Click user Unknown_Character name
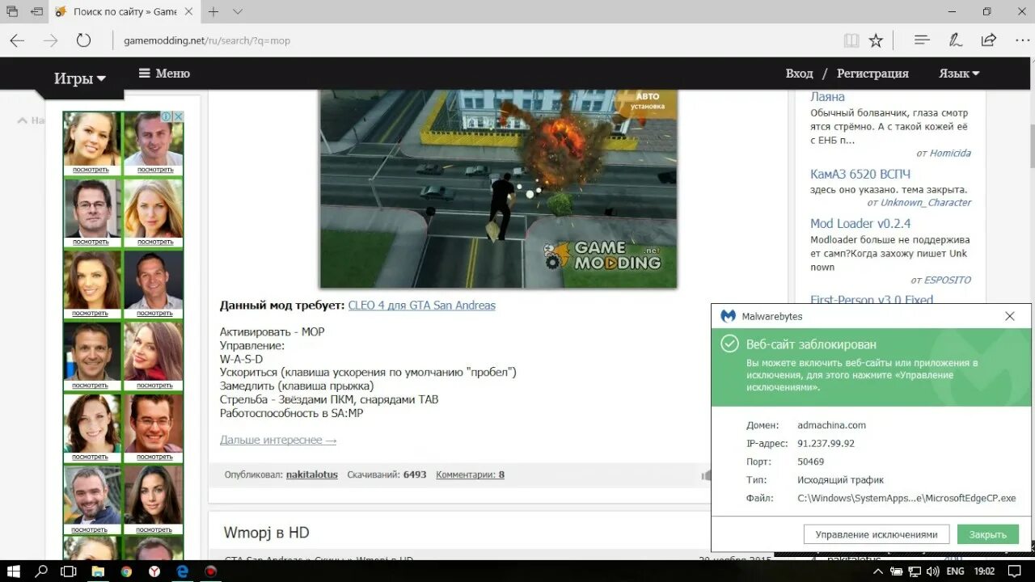Image resolution: width=1035 pixels, height=582 pixels. 926,203
